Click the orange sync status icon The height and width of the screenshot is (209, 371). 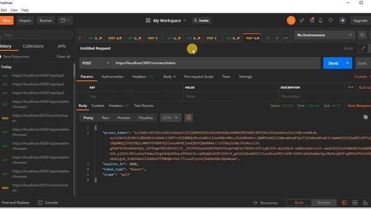(291, 20)
